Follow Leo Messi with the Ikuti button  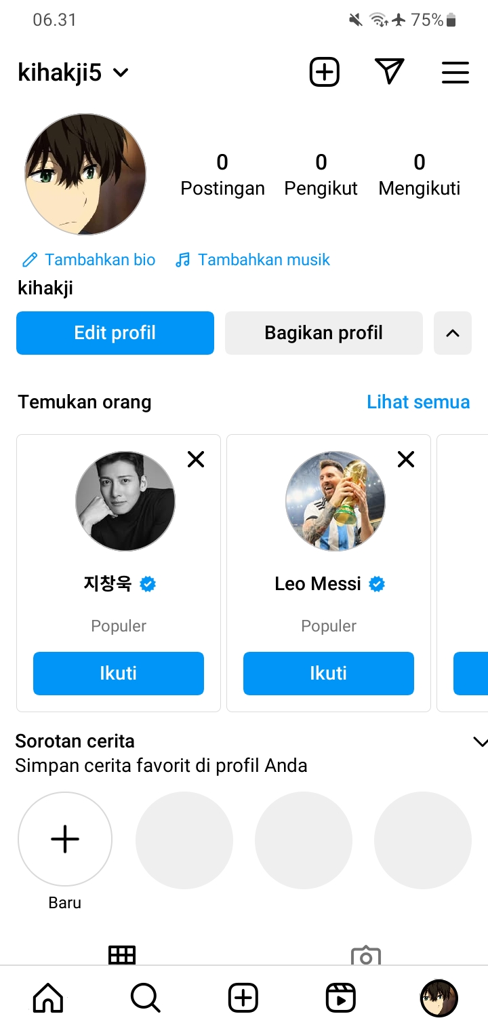coord(328,674)
